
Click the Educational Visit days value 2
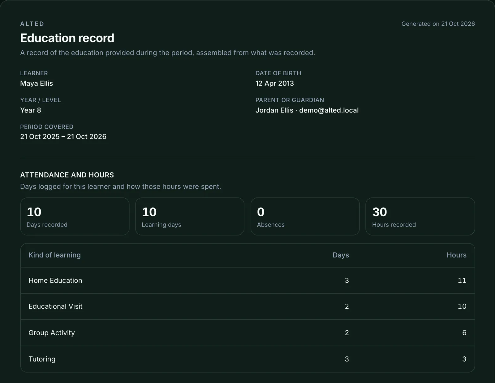tap(347, 306)
